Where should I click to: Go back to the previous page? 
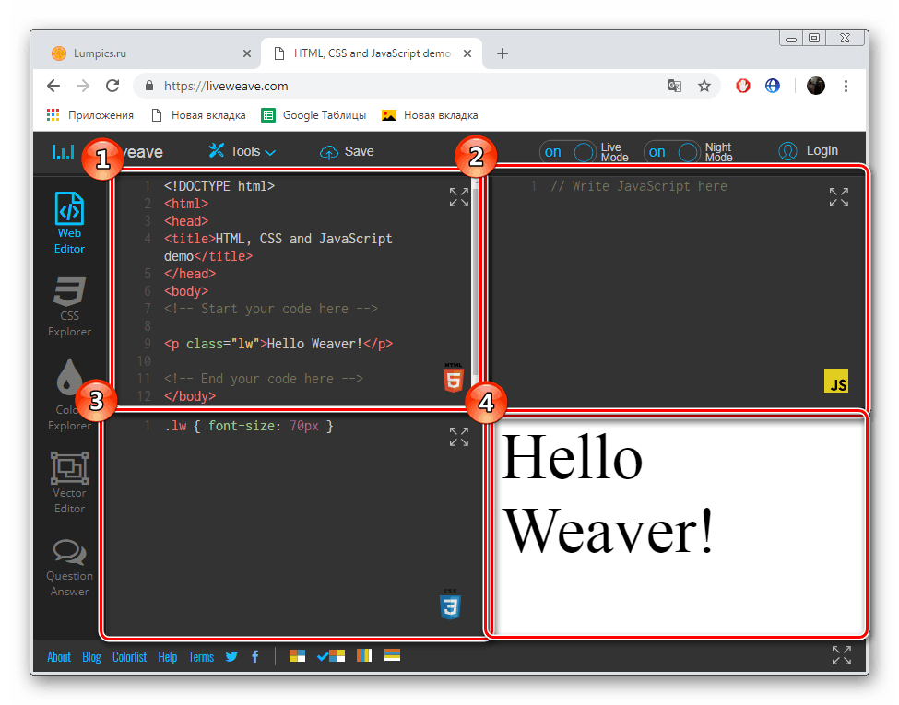[53, 86]
